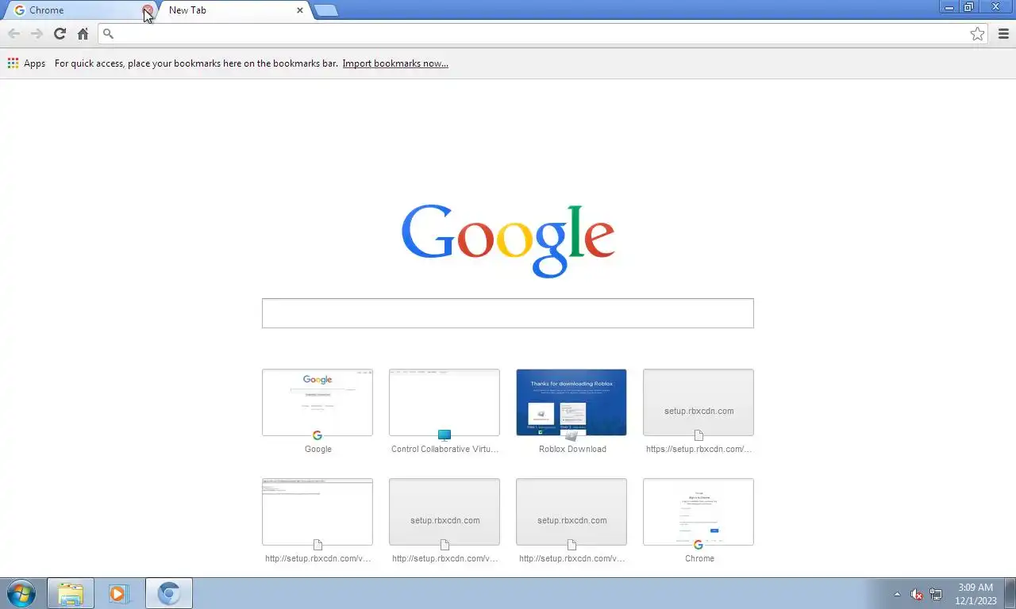This screenshot has height=609, width=1016.
Task: Open the Windows Start menu
Action: [x=21, y=593]
